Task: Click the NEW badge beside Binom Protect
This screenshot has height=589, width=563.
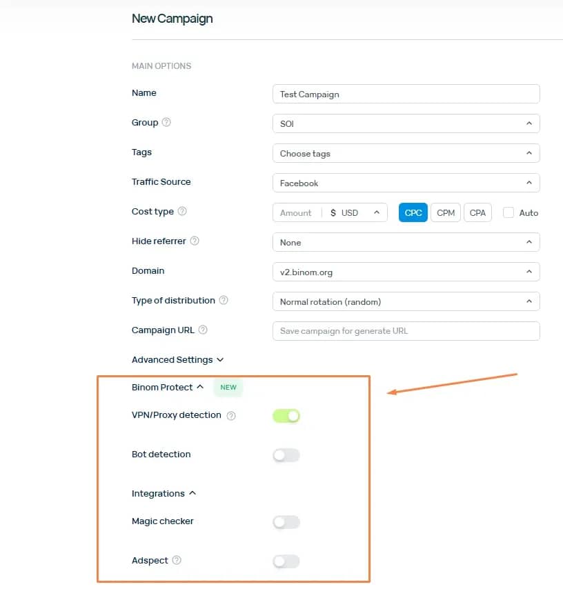Action: [x=228, y=388]
